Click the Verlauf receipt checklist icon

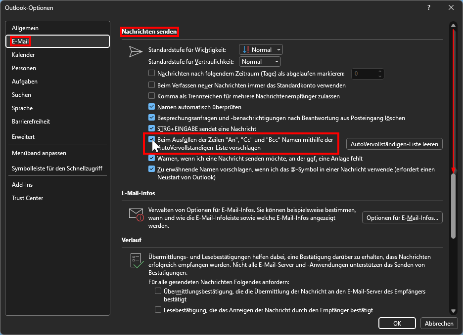tap(136, 261)
